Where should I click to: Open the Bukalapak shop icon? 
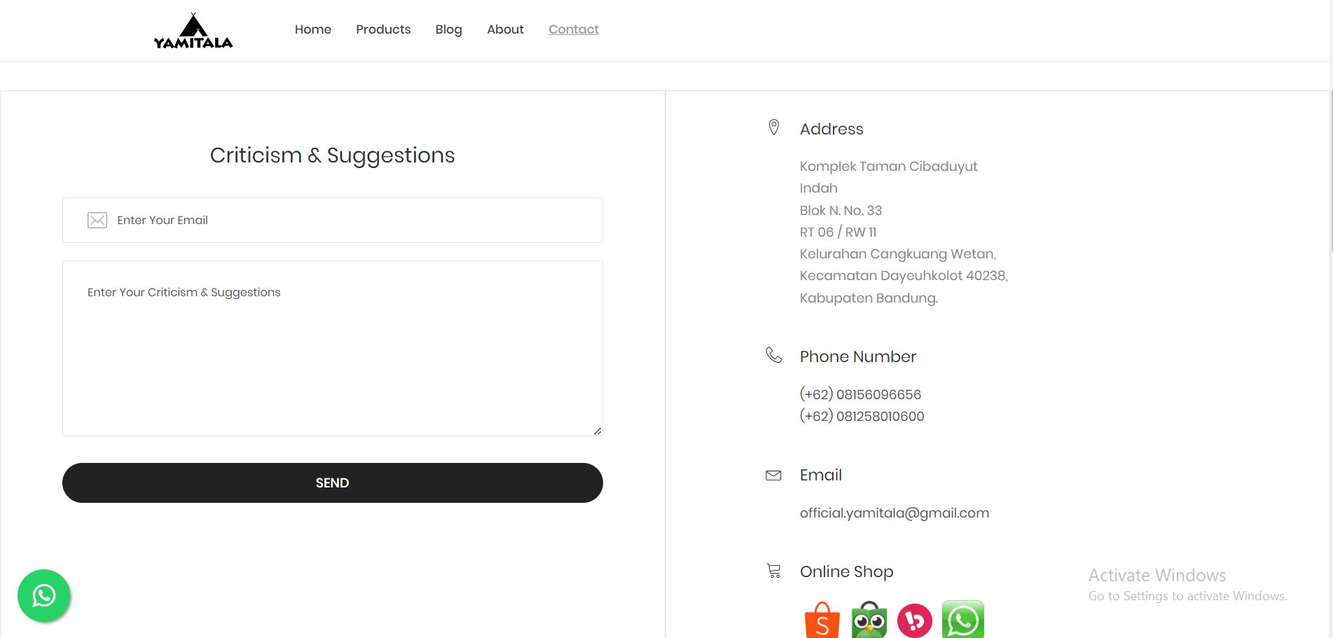915,620
